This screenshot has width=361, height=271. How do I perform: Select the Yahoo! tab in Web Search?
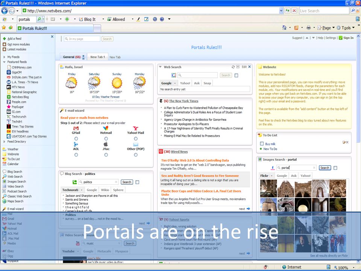185,83
